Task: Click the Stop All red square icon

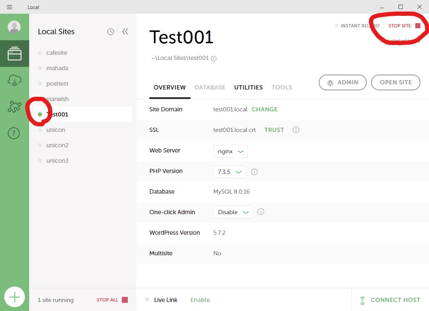Action: 125,300
